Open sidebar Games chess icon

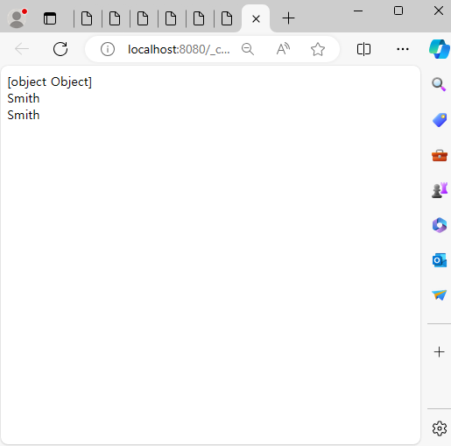click(x=440, y=190)
